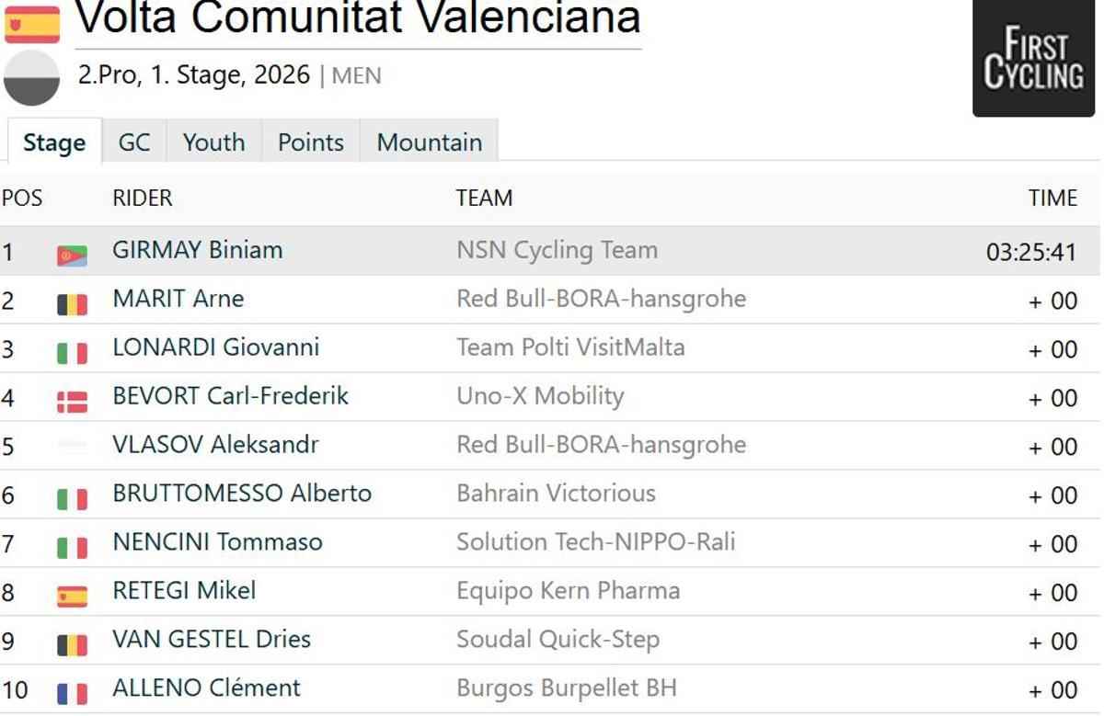The width and height of the screenshot is (1104, 716).
Task: Switch to the GC tab
Action: pos(134,142)
